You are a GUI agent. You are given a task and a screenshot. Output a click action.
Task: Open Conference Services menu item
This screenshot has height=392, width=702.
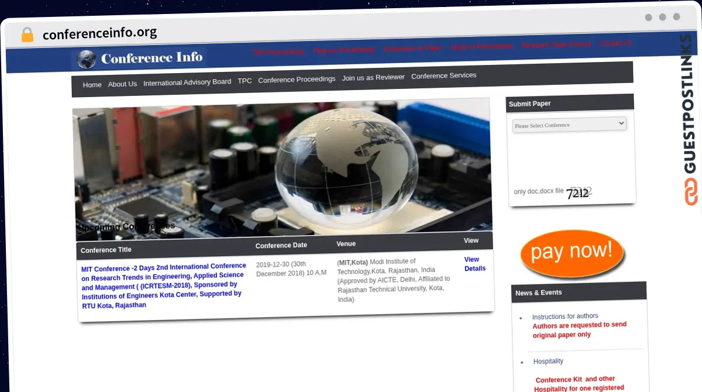point(443,75)
